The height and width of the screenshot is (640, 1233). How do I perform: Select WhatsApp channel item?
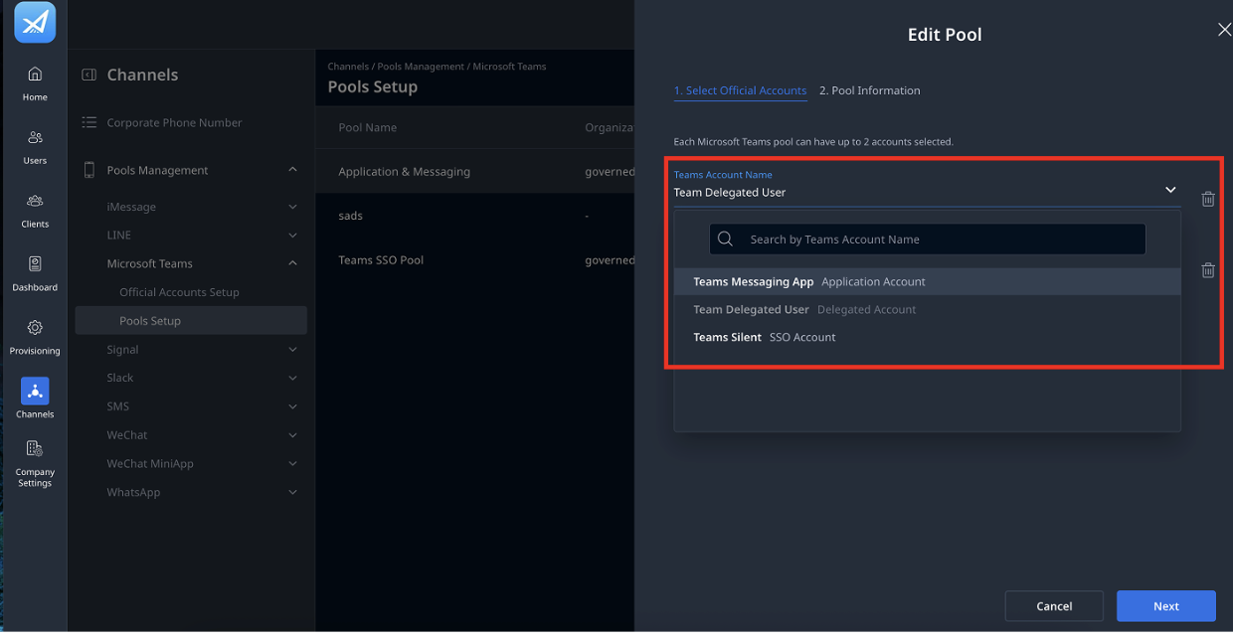(133, 492)
